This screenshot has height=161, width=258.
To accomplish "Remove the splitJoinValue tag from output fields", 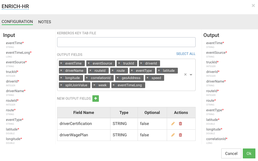I will [61, 85].
